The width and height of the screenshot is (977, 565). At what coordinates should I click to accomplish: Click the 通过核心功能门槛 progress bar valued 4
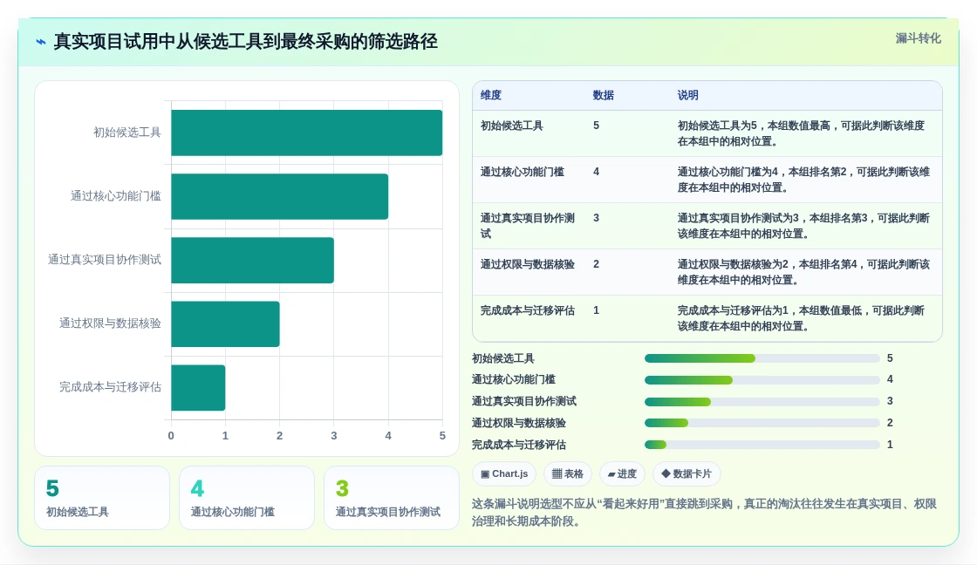[x=762, y=380]
